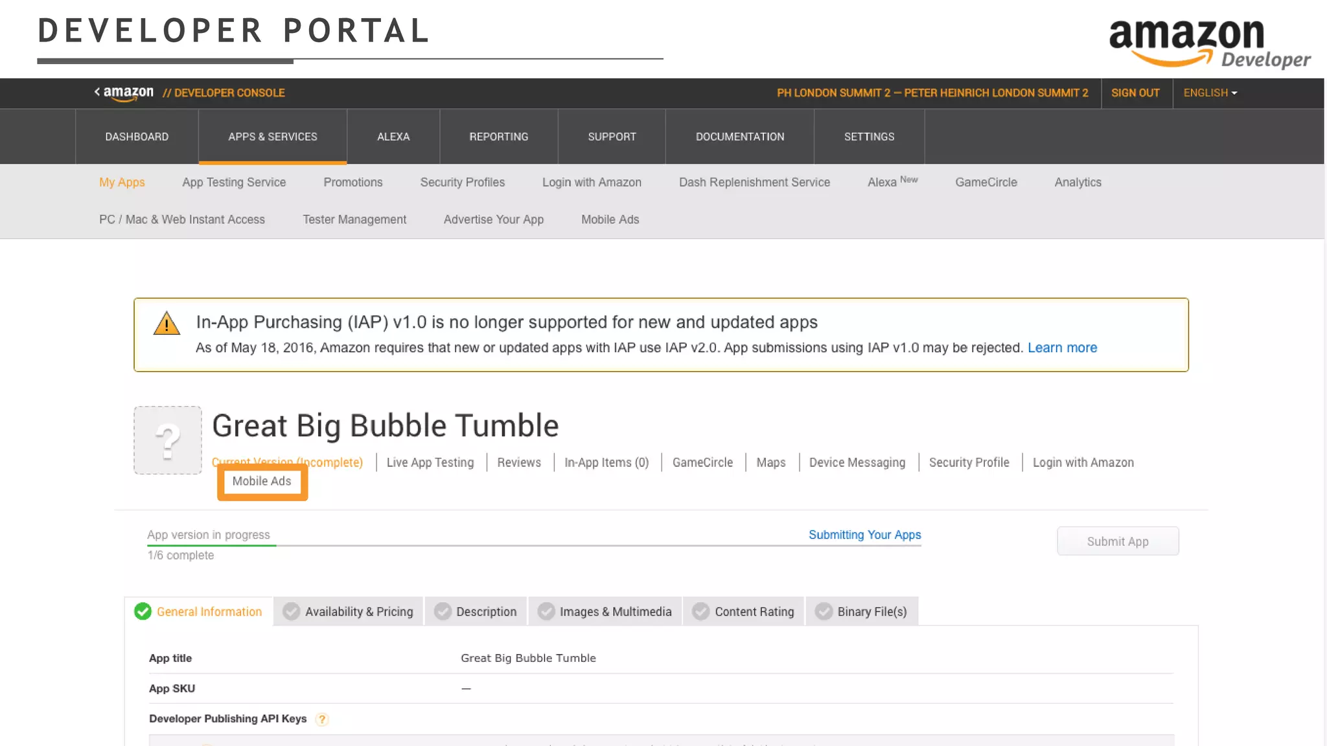Click the API Keys help question icon

pyautogui.click(x=322, y=719)
